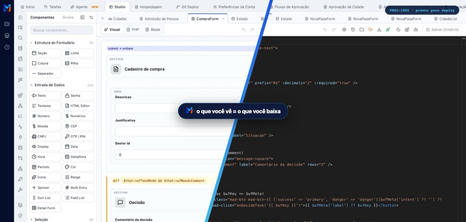Open the key icon in the tool rail
466x222 pixels.
click(x=20, y=179)
